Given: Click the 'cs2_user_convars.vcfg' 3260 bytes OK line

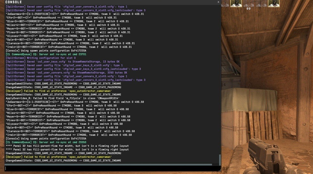Looking at the screenshot, I should [x=66, y=73].
